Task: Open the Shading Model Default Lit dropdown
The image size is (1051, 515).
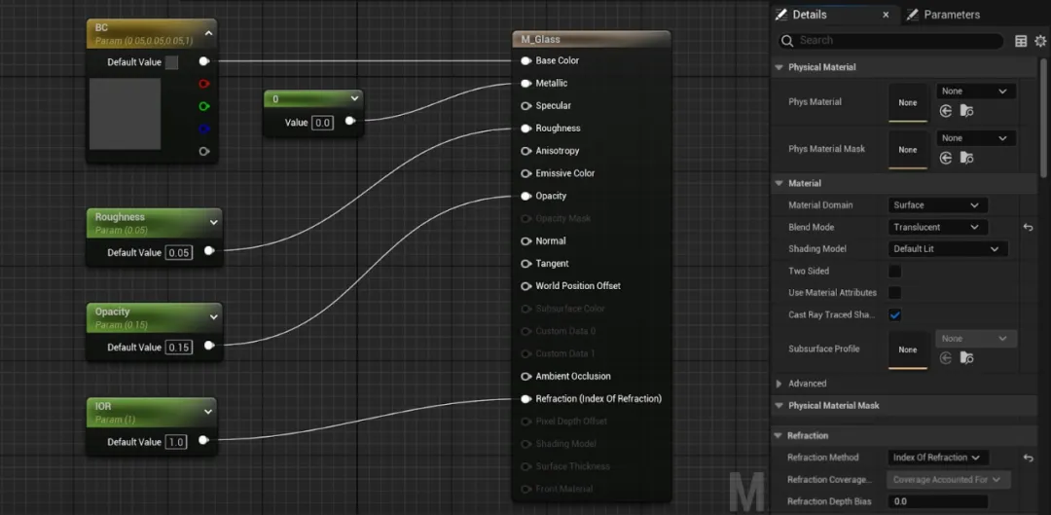Action: (948, 249)
